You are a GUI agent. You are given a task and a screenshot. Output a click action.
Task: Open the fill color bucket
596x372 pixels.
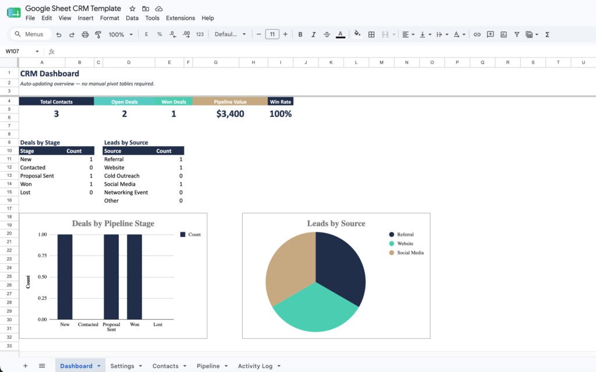click(357, 34)
